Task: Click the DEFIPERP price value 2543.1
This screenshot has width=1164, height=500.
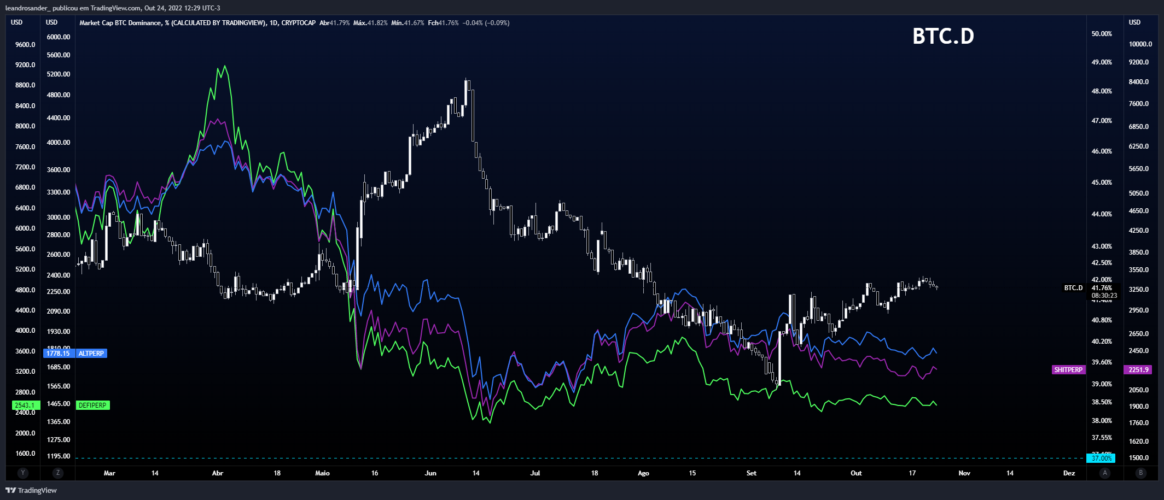Action: coord(25,405)
